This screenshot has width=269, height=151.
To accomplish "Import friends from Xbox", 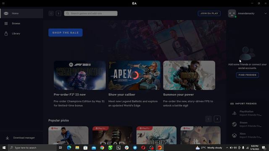I will tap(247, 135).
